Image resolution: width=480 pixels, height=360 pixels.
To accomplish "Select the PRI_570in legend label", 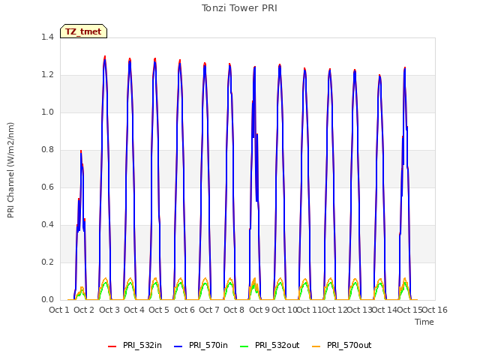I will (x=208, y=346).
